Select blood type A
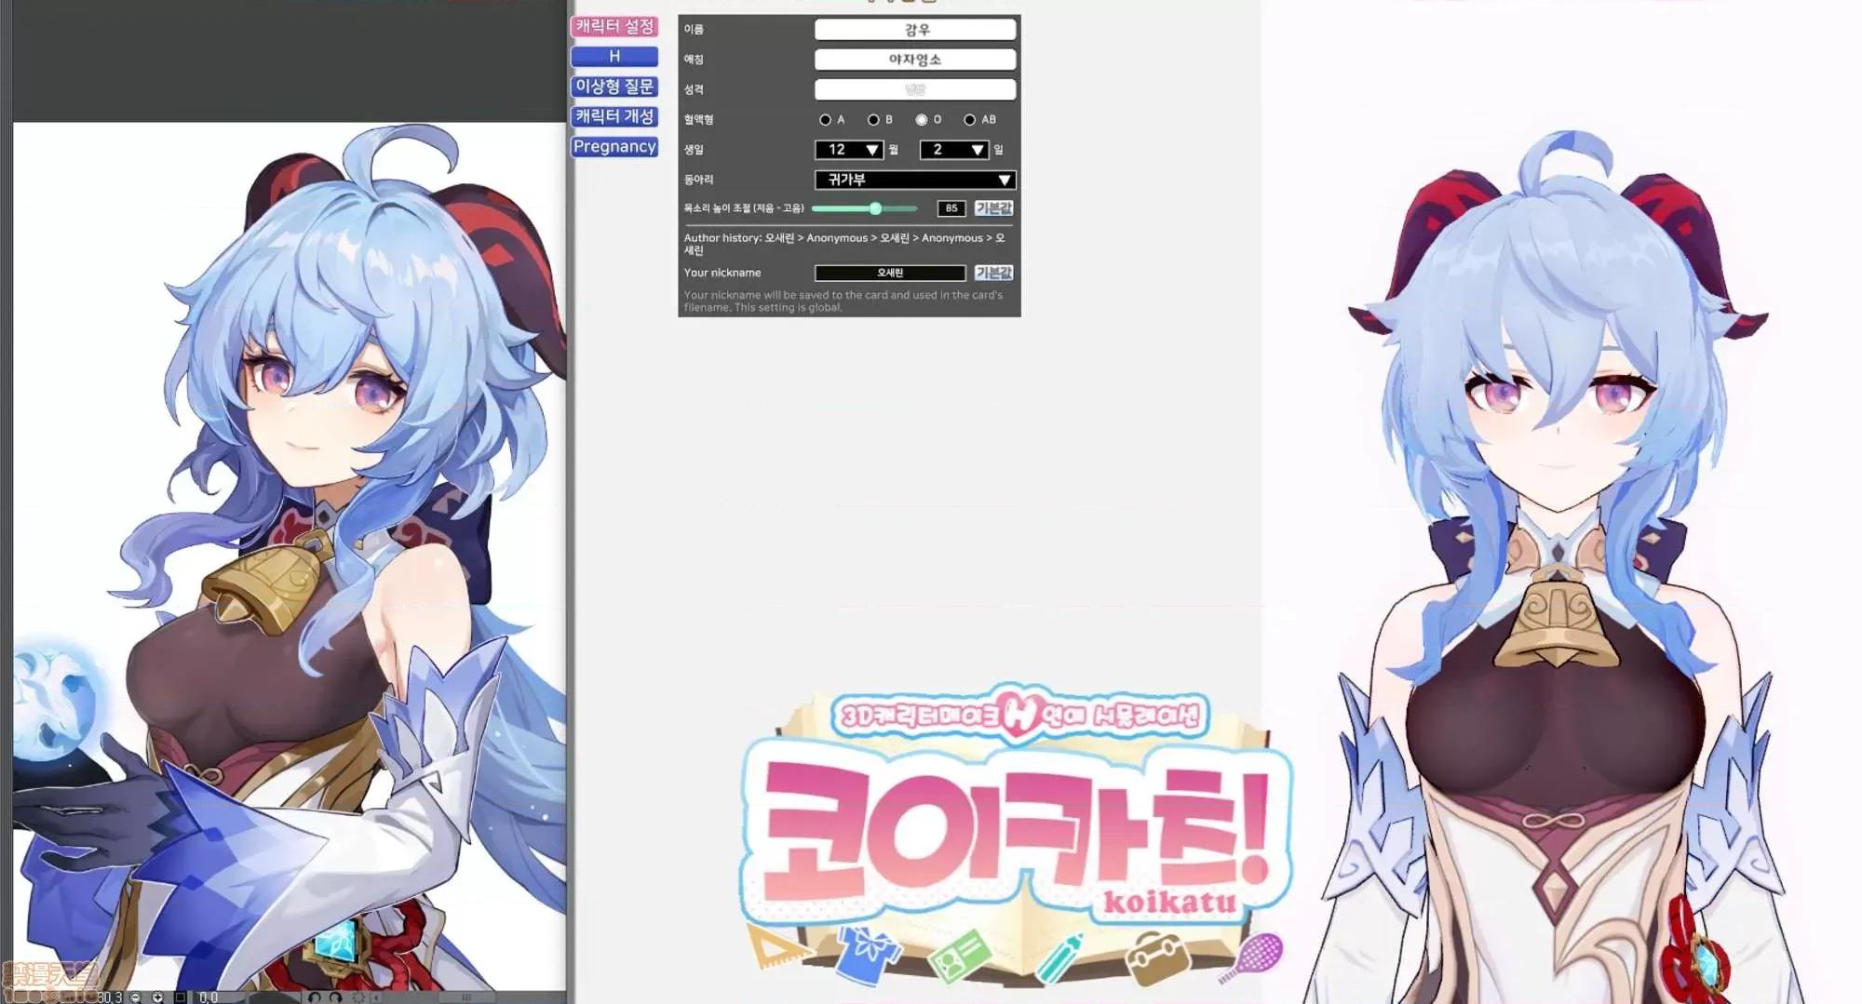Viewport: 1862px width, 1004px height. (825, 120)
